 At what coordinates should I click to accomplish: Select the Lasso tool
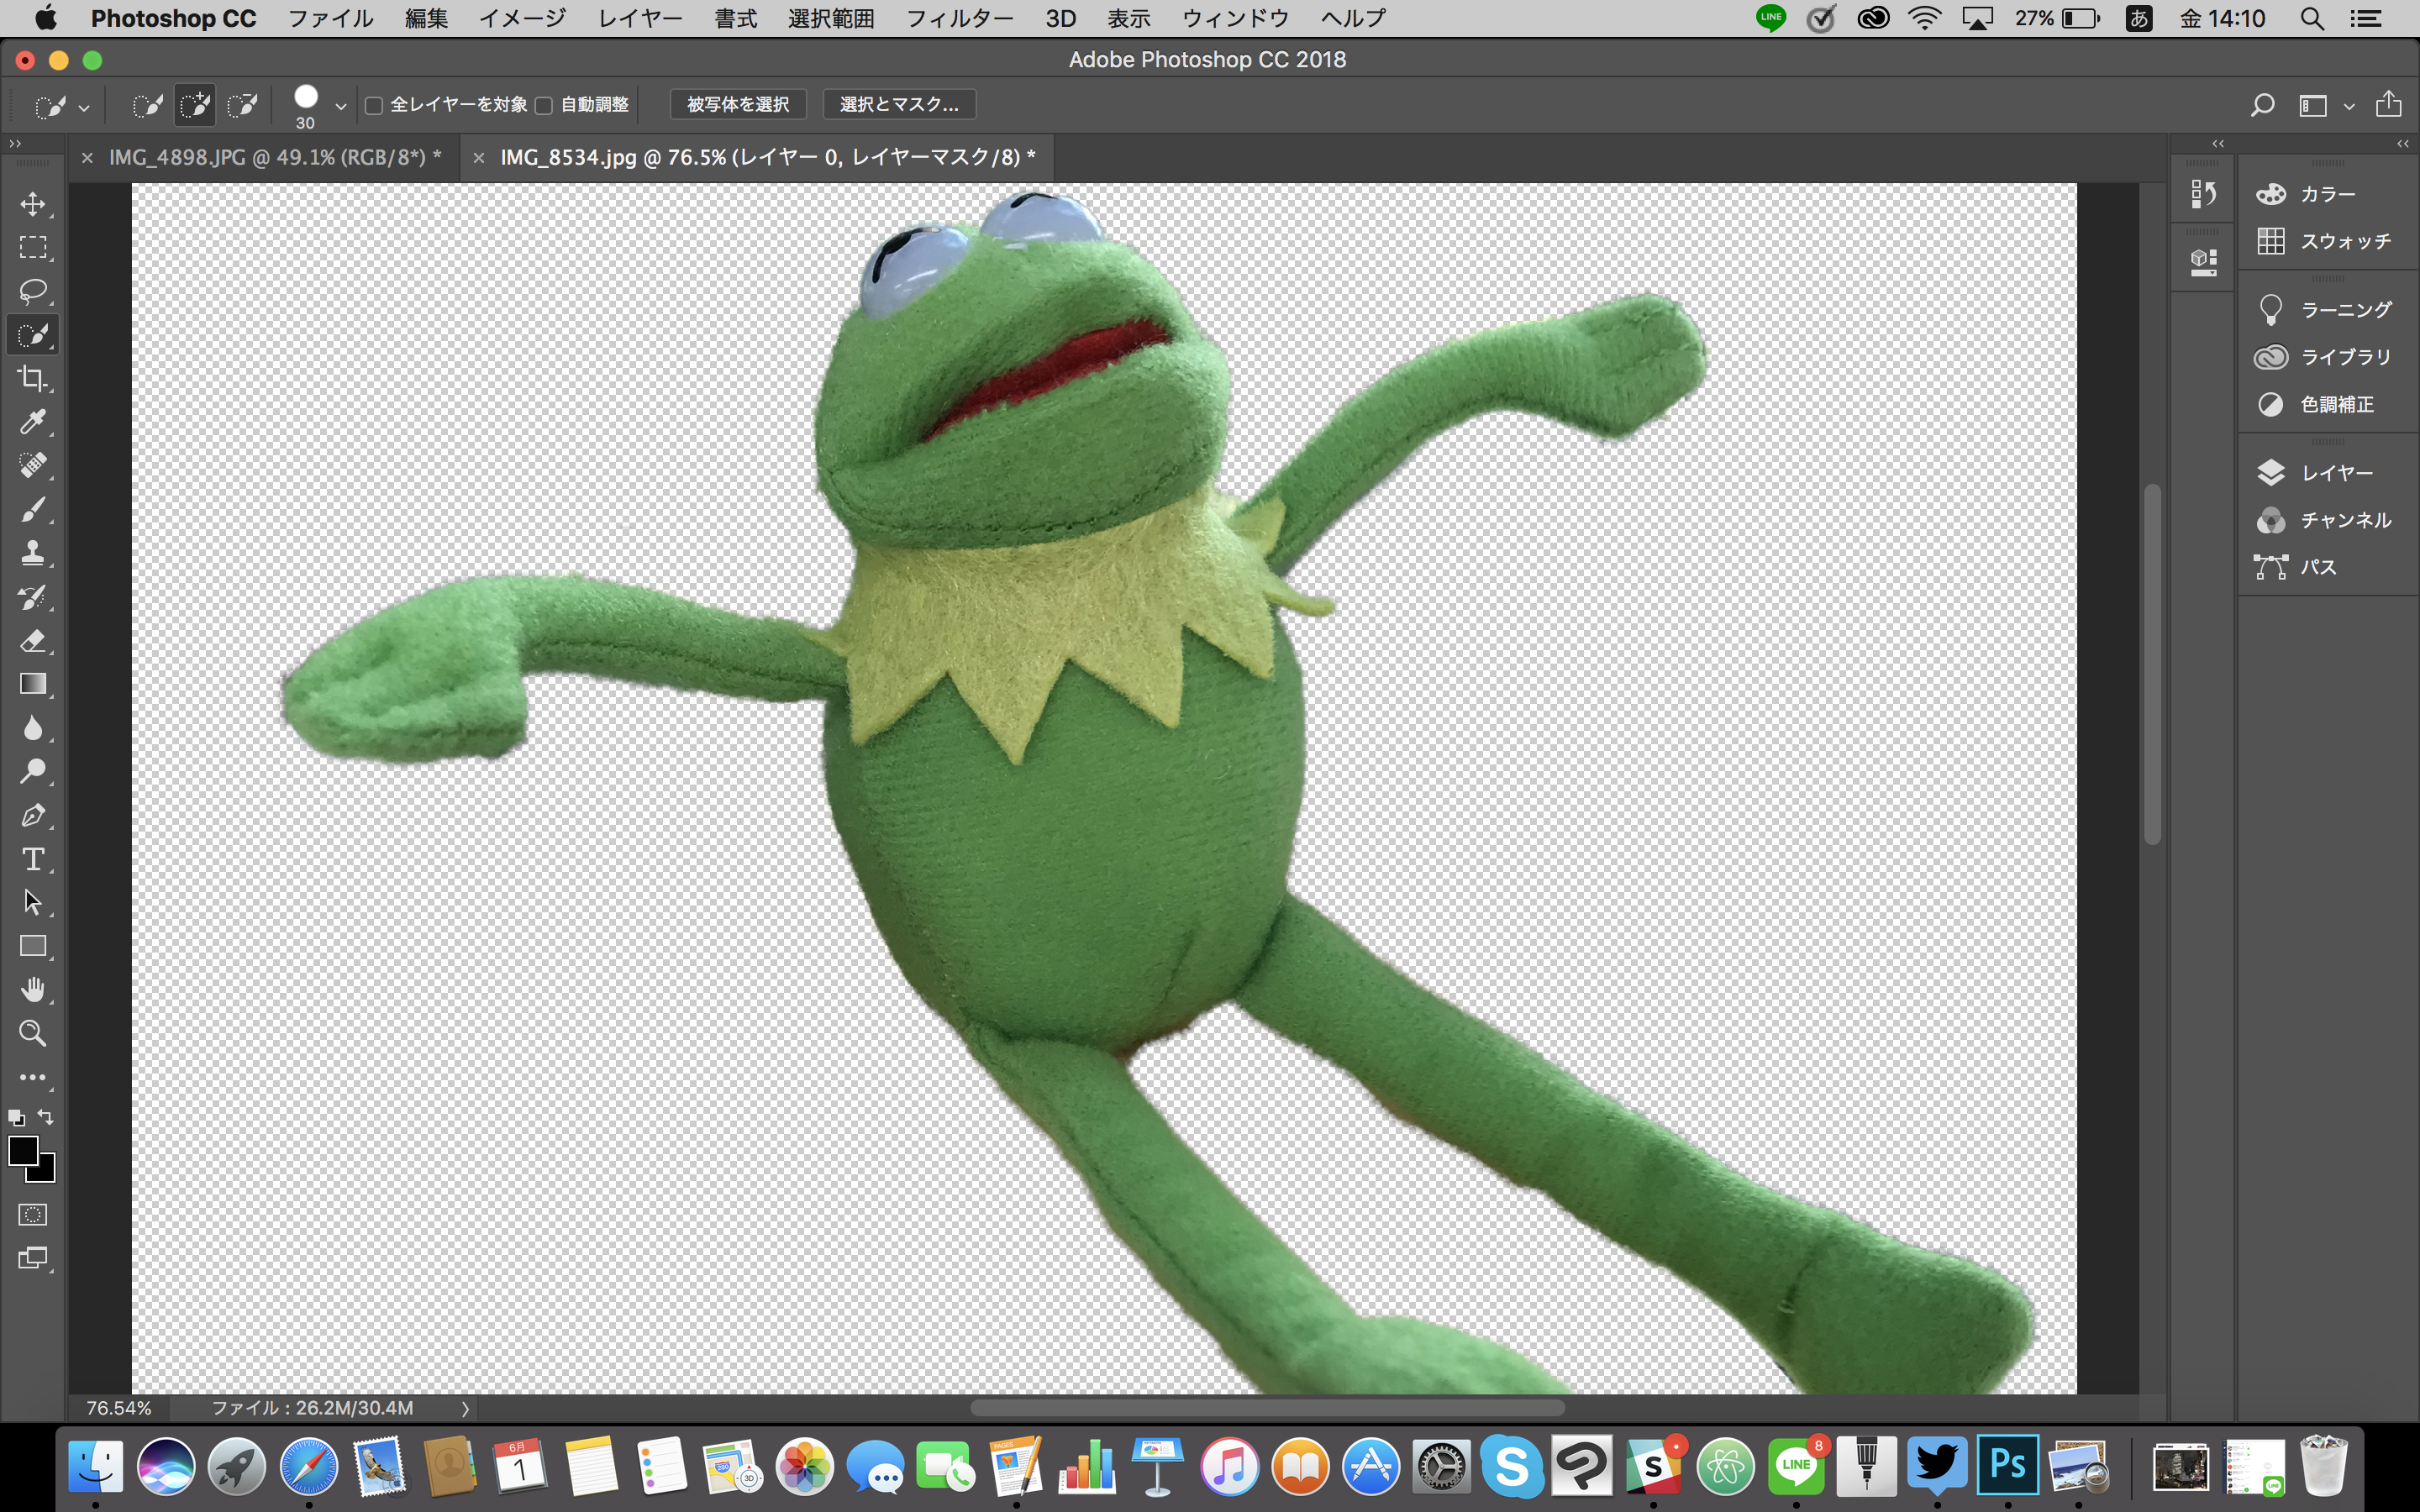point(33,291)
